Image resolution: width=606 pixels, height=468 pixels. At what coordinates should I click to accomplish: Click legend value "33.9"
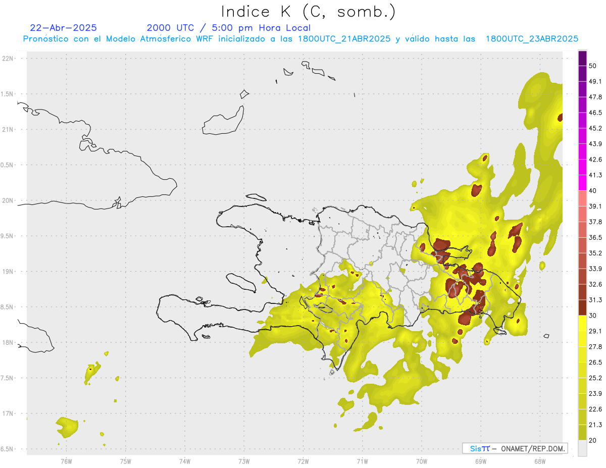[x=595, y=269]
